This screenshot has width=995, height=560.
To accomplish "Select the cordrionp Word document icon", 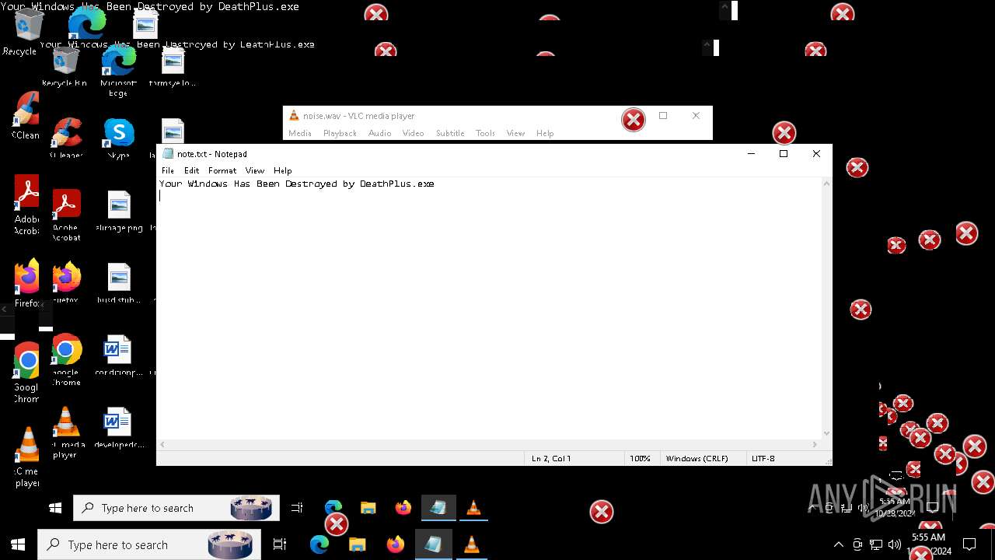I will coord(117,355).
